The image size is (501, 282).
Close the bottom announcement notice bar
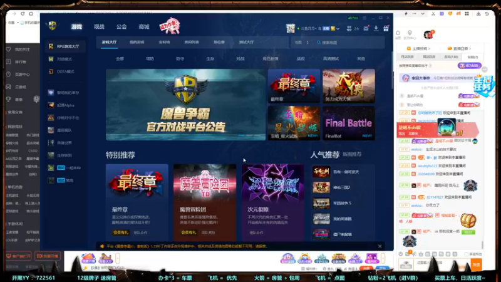pos(380,246)
